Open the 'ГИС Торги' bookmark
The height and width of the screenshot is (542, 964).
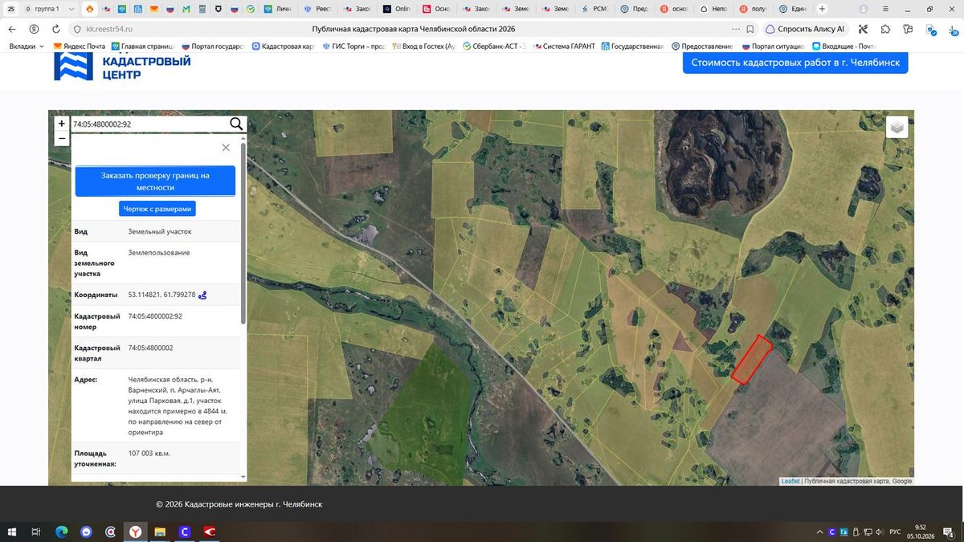[353, 47]
